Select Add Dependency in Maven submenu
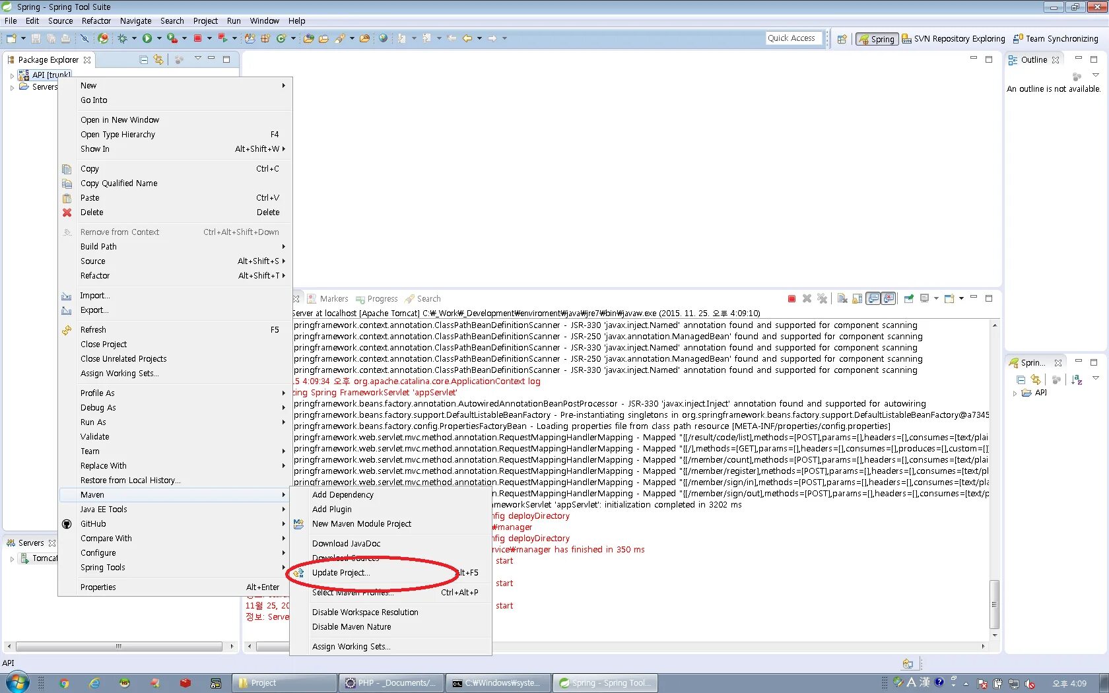The height and width of the screenshot is (693, 1109). tap(391, 495)
